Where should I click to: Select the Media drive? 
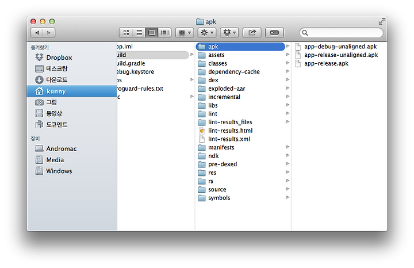pyautogui.click(x=72, y=160)
